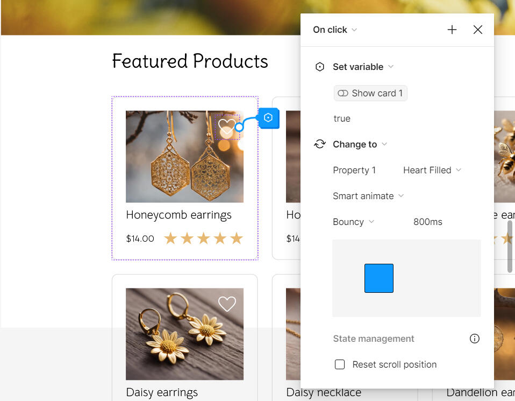
Task: Close the On click interaction panel
Action: coord(477,30)
